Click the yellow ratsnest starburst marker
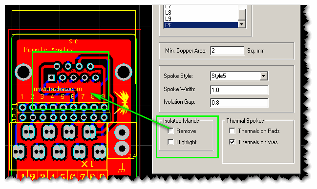Viewport: 317px width, 189px height. pos(123,102)
